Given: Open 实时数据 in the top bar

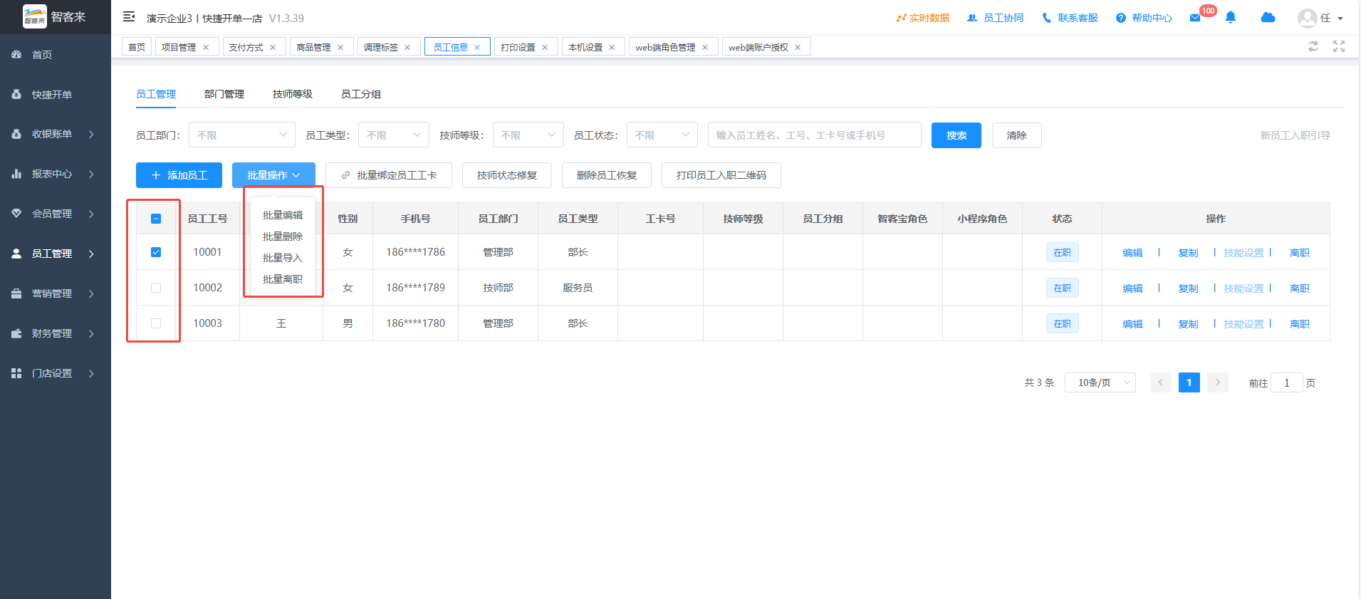Looking at the screenshot, I should 923,18.
